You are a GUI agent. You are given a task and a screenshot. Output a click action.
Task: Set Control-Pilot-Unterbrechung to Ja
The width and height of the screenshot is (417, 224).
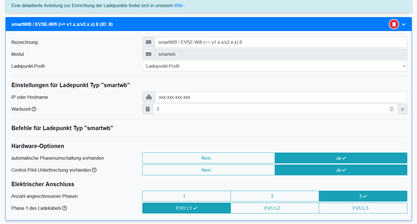341,170
